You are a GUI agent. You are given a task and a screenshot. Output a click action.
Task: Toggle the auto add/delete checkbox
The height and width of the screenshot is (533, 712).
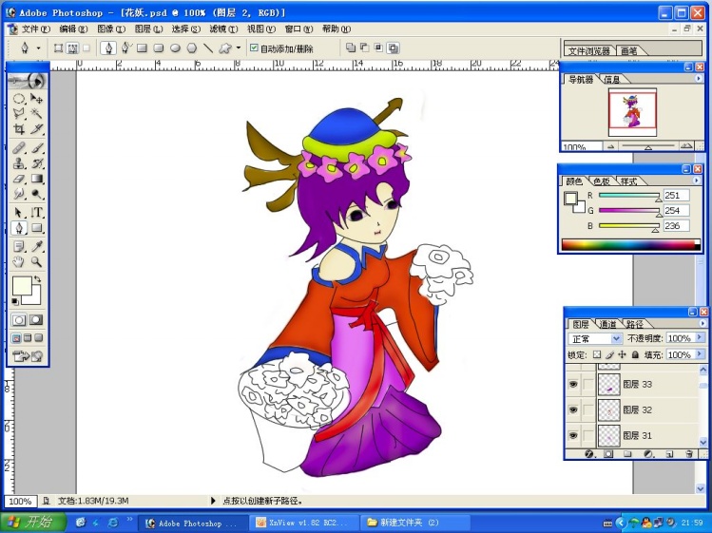(254, 48)
